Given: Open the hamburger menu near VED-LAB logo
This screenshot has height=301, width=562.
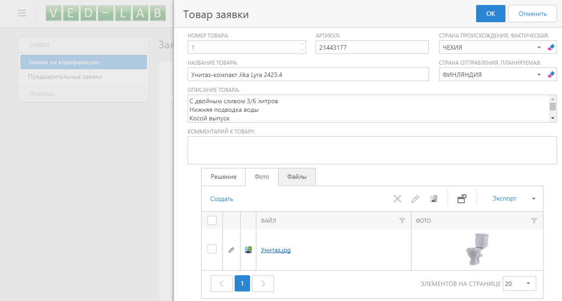Looking at the screenshot, I should point(22,13).
